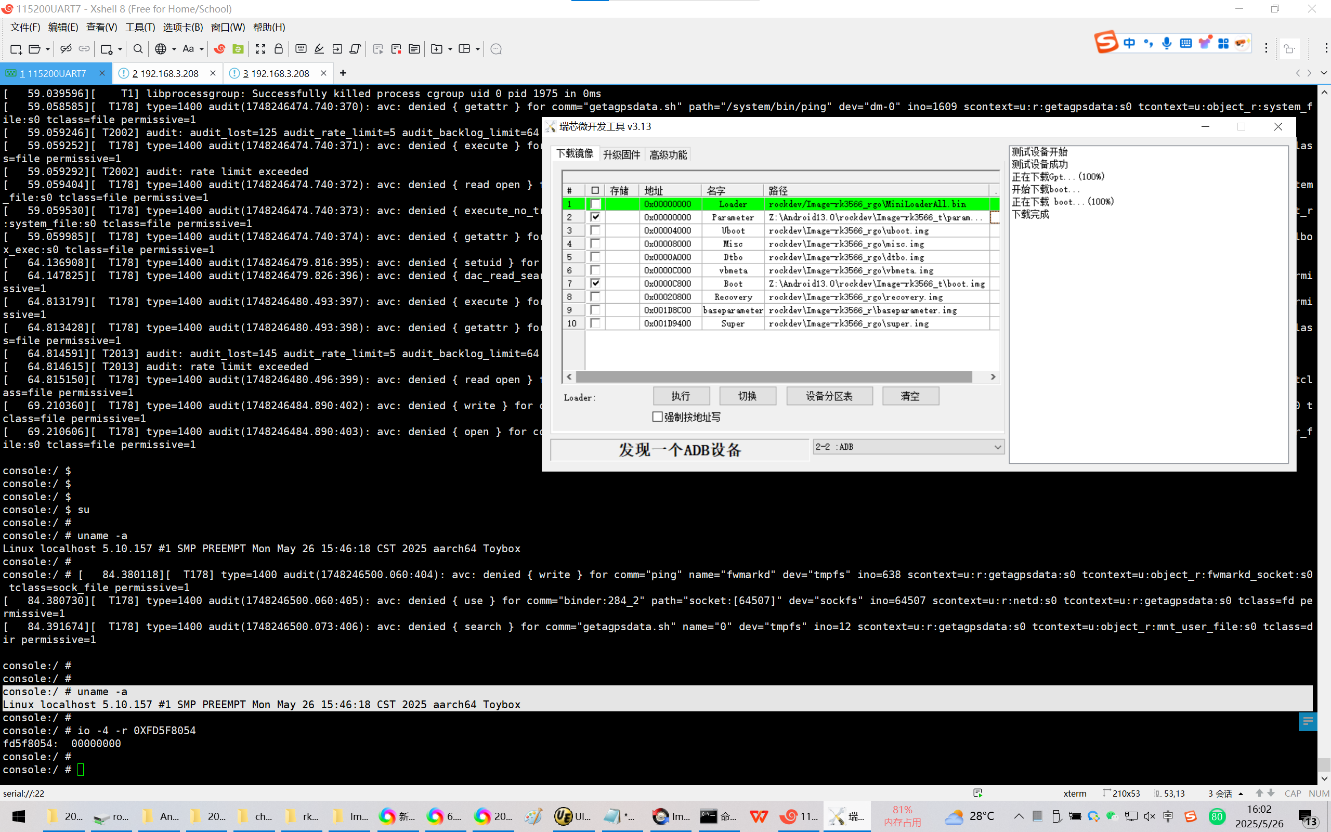Open the Find magnifier icon
1331x832 pixels.
coord(138,49)
